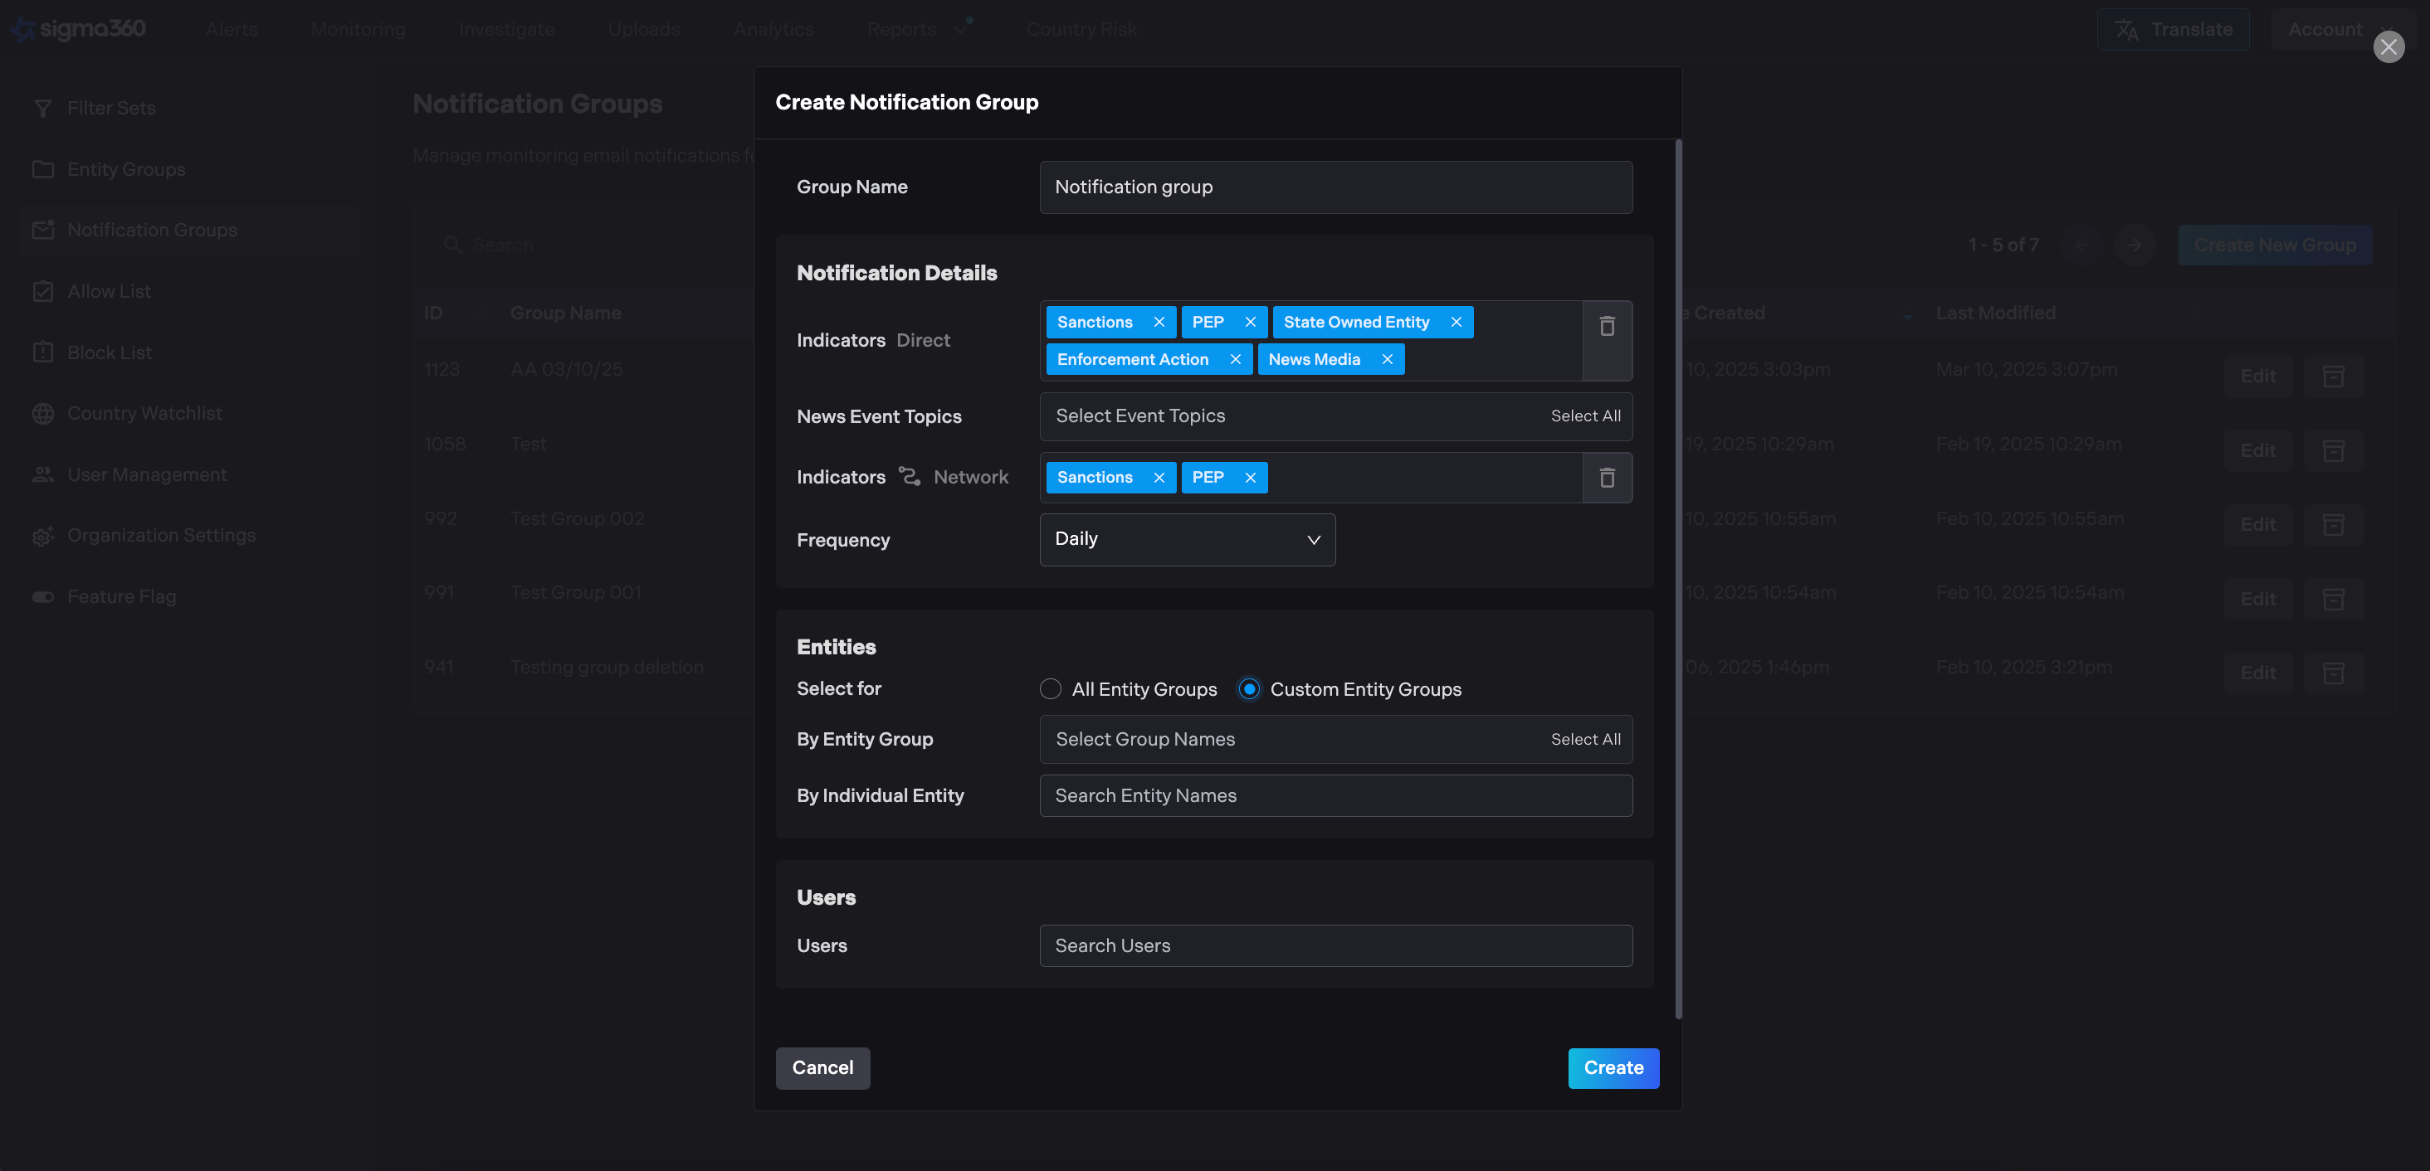Remove the News Media tag
The width and height of the screenshot is (2430, 1171).
1387,359
